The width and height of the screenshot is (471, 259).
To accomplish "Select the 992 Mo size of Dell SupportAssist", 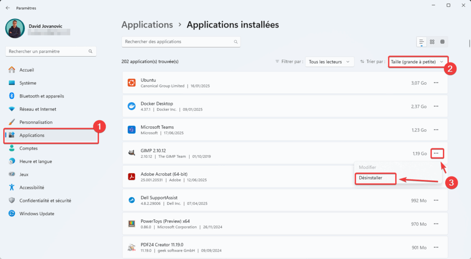I will tap(419, 201).
